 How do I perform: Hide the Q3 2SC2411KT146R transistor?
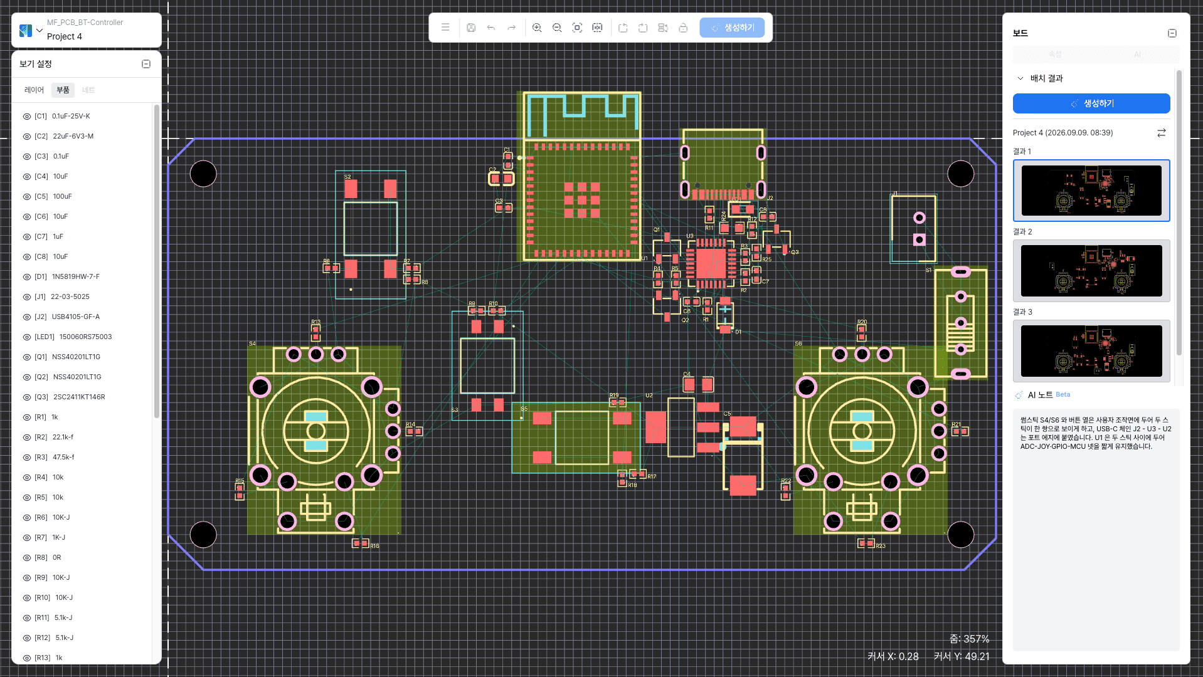pos(27,397)
